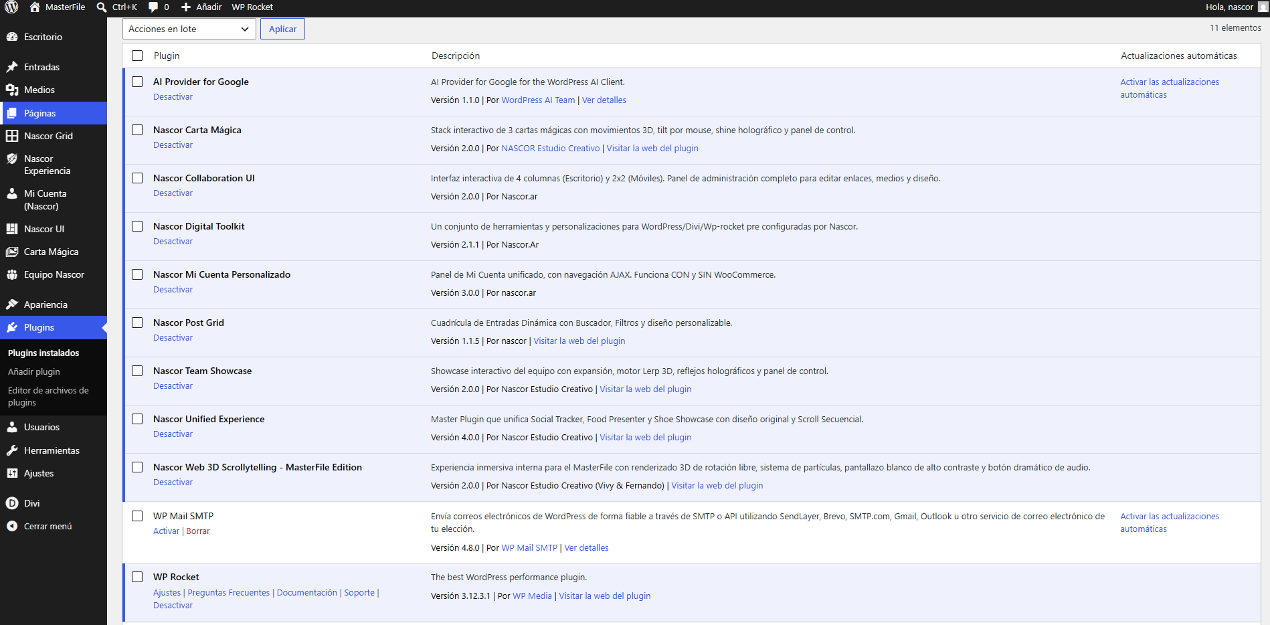Click the Herramientas wrench icon
Image resolution: width=1270 pixels, height=625 pixels.
click(x=12, y=450)
